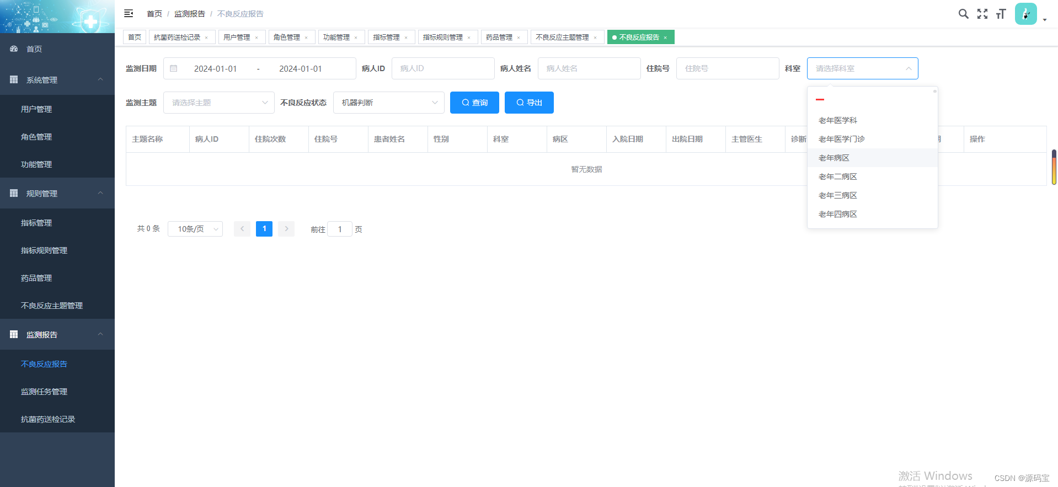
Task: Click the orange vertical scrollbar thumb
Action: coord(1054,167)
